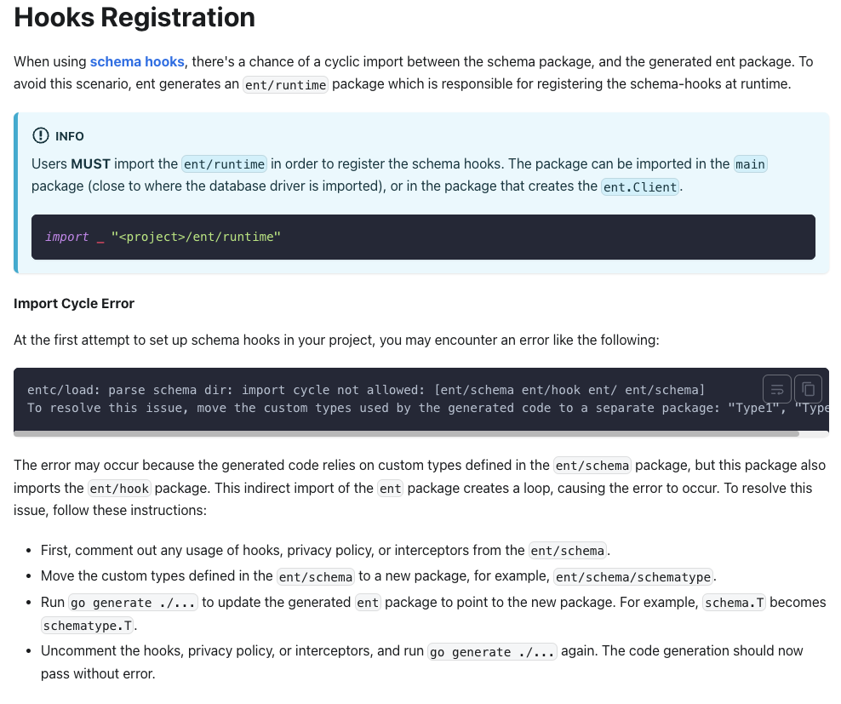The height and width of the screenshot is (704, 841).
Task: Click the Hooks Registration page heading
Action: [134, 17]
